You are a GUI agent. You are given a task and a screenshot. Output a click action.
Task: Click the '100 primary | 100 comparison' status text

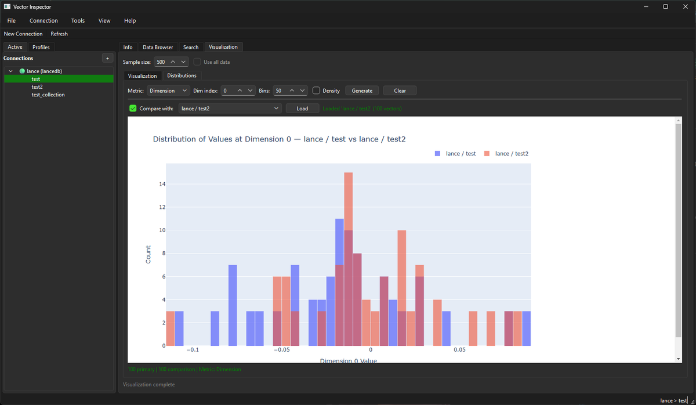point(184,369)
